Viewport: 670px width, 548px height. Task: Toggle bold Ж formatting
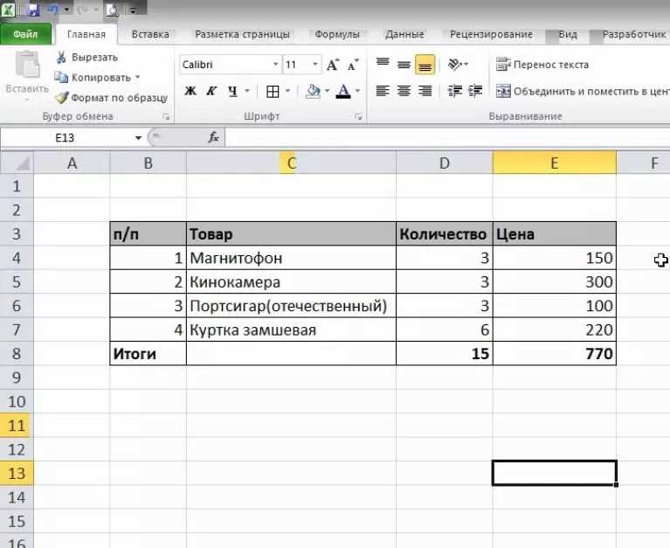[x=190, y=91]
